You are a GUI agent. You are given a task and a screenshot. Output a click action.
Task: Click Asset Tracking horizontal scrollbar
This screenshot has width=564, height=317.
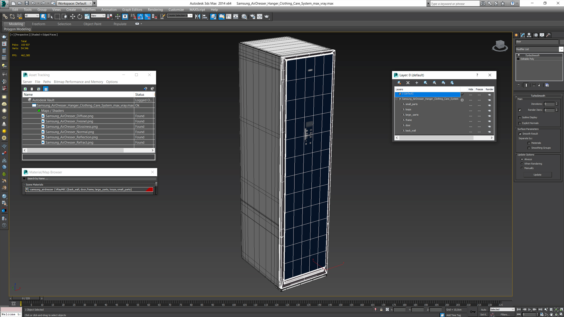[89, 150]
